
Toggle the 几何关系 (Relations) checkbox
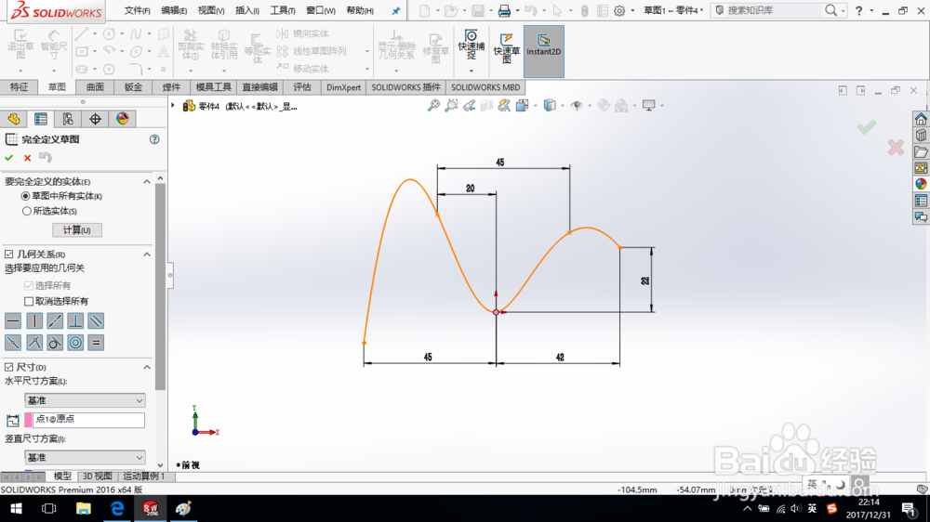pos(9,254)
